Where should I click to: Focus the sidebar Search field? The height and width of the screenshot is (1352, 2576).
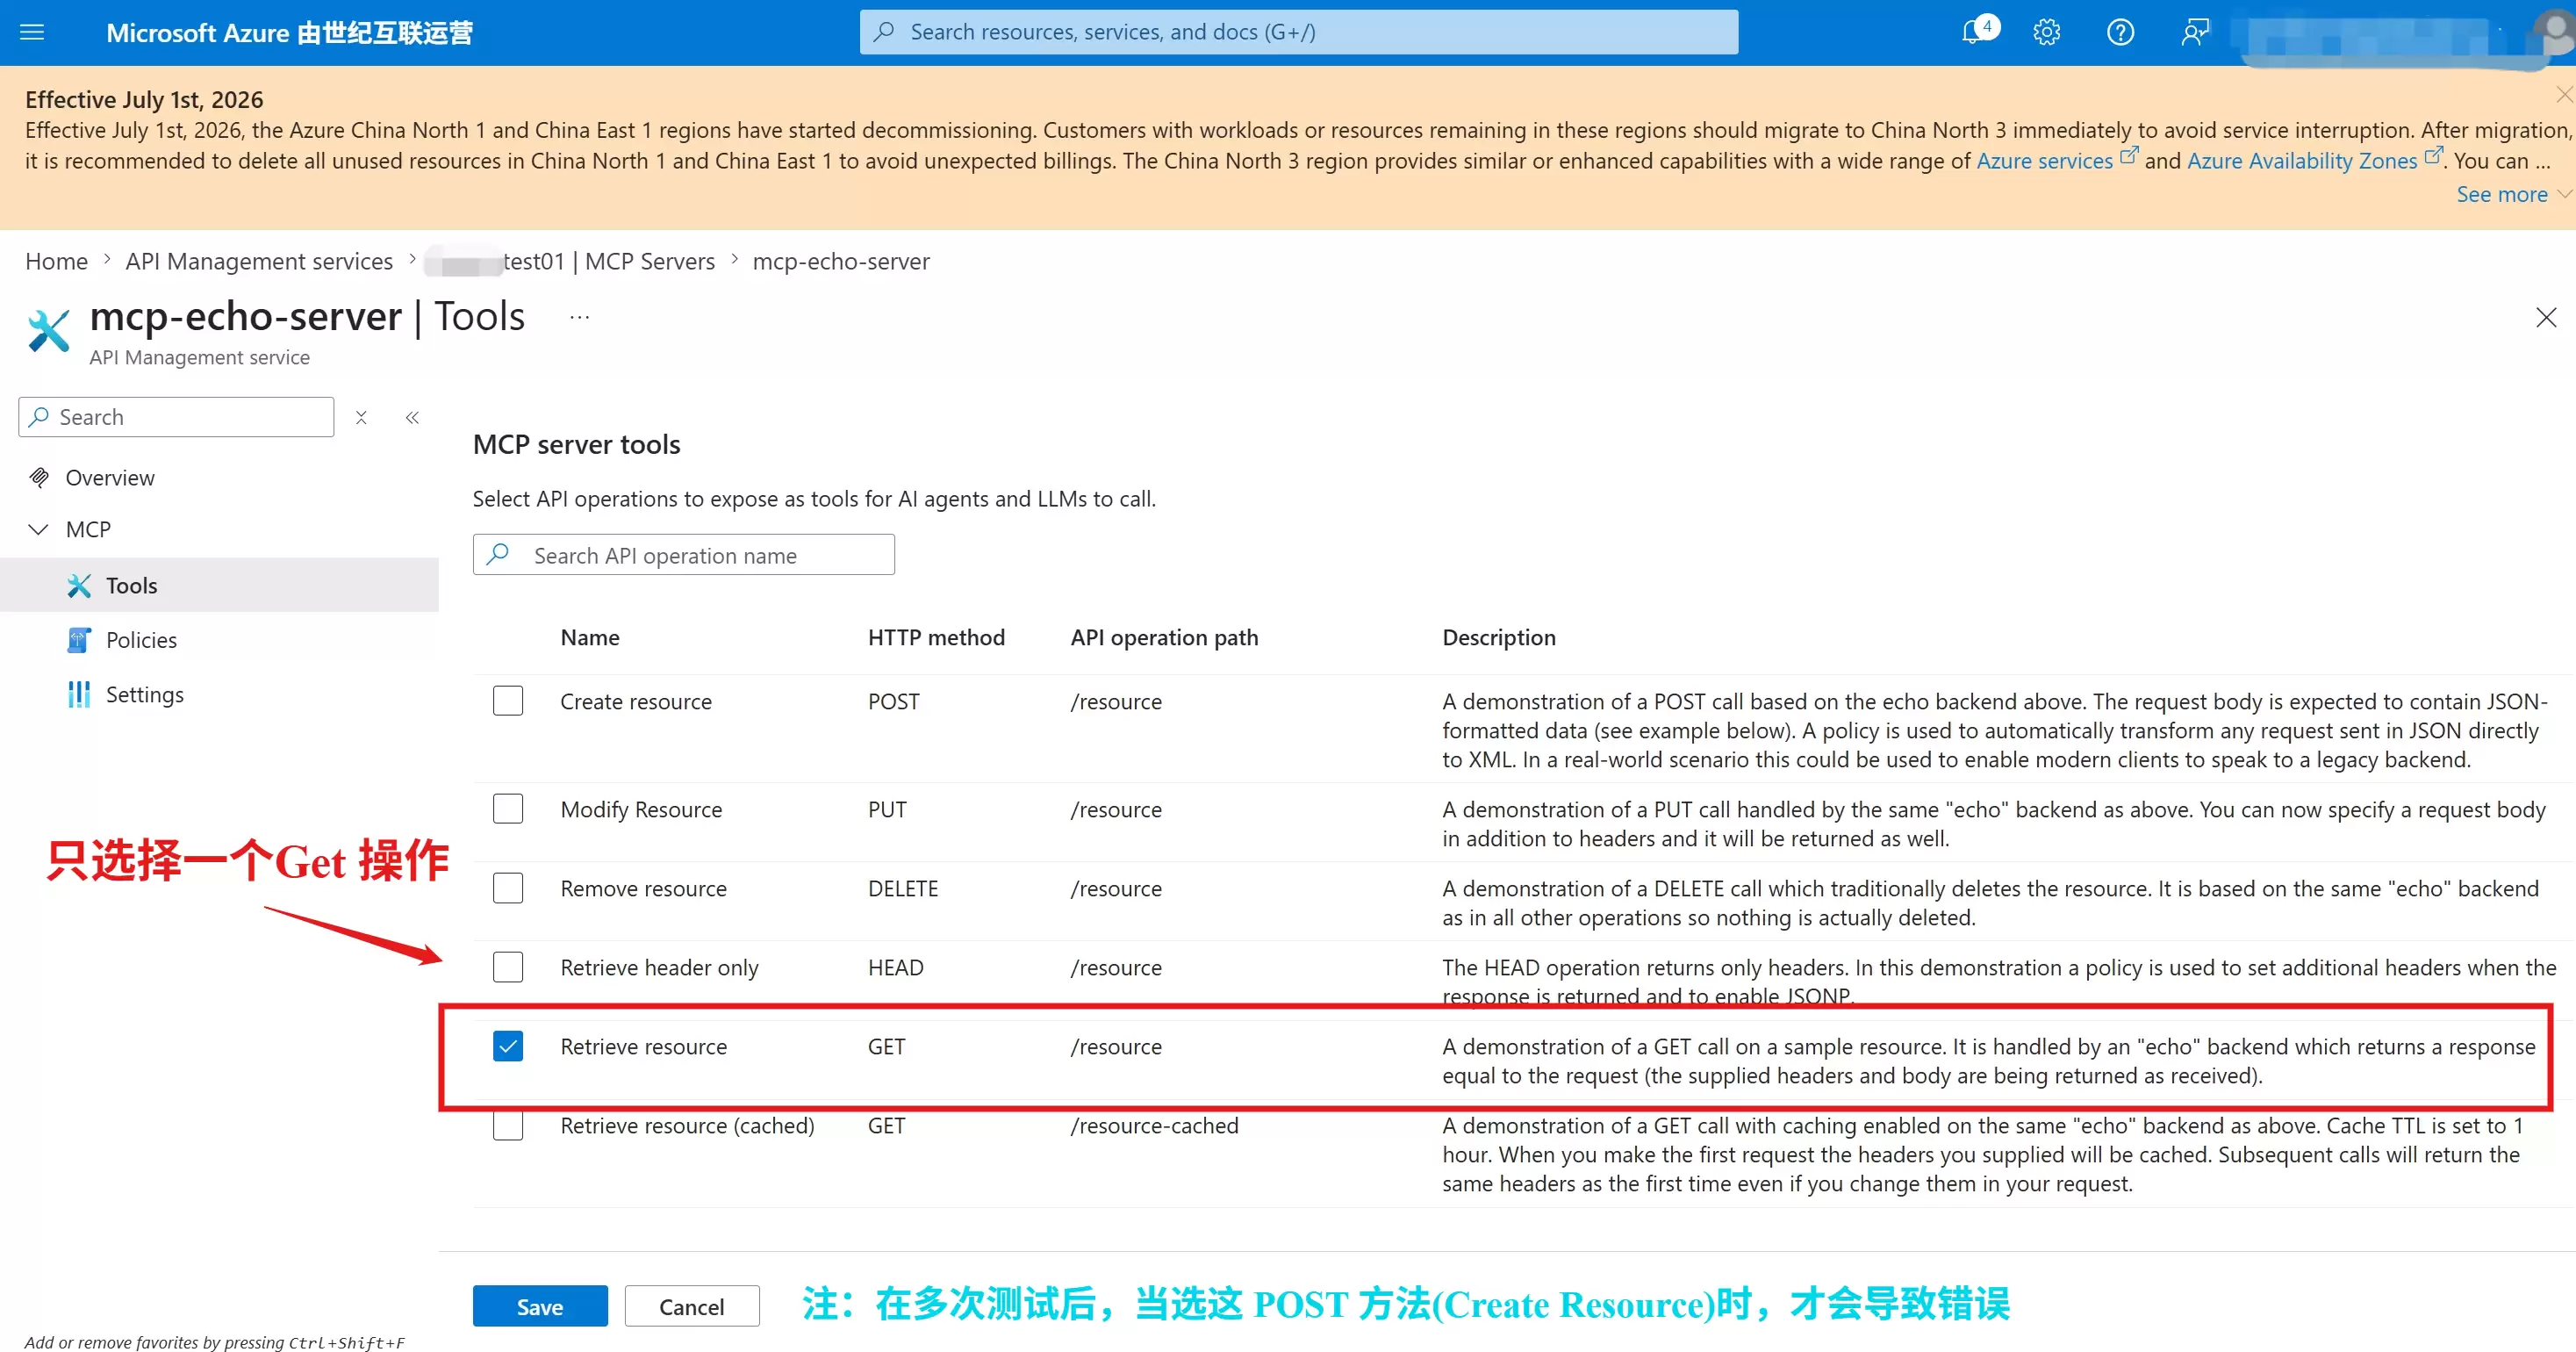pos(176,417)
